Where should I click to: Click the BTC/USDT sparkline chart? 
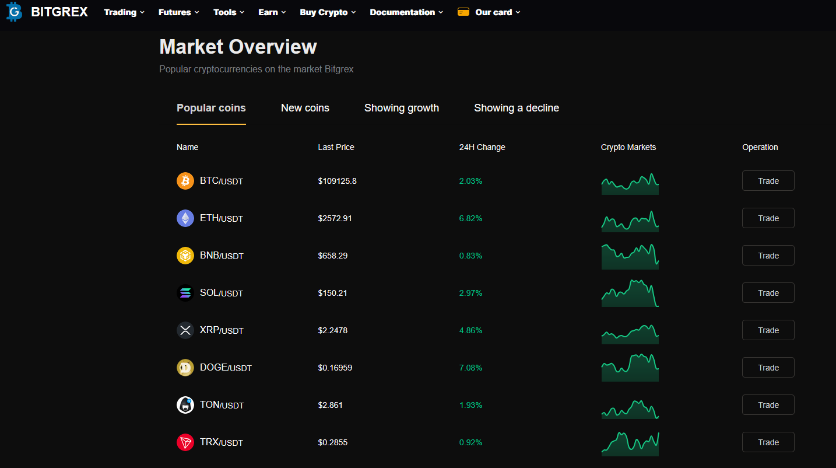630,184
